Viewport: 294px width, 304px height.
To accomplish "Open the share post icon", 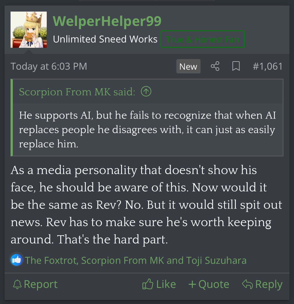I will coord(215,66).
